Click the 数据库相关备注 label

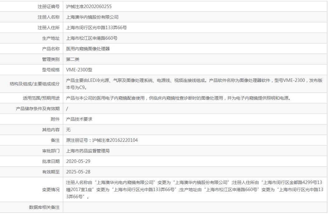44,207
